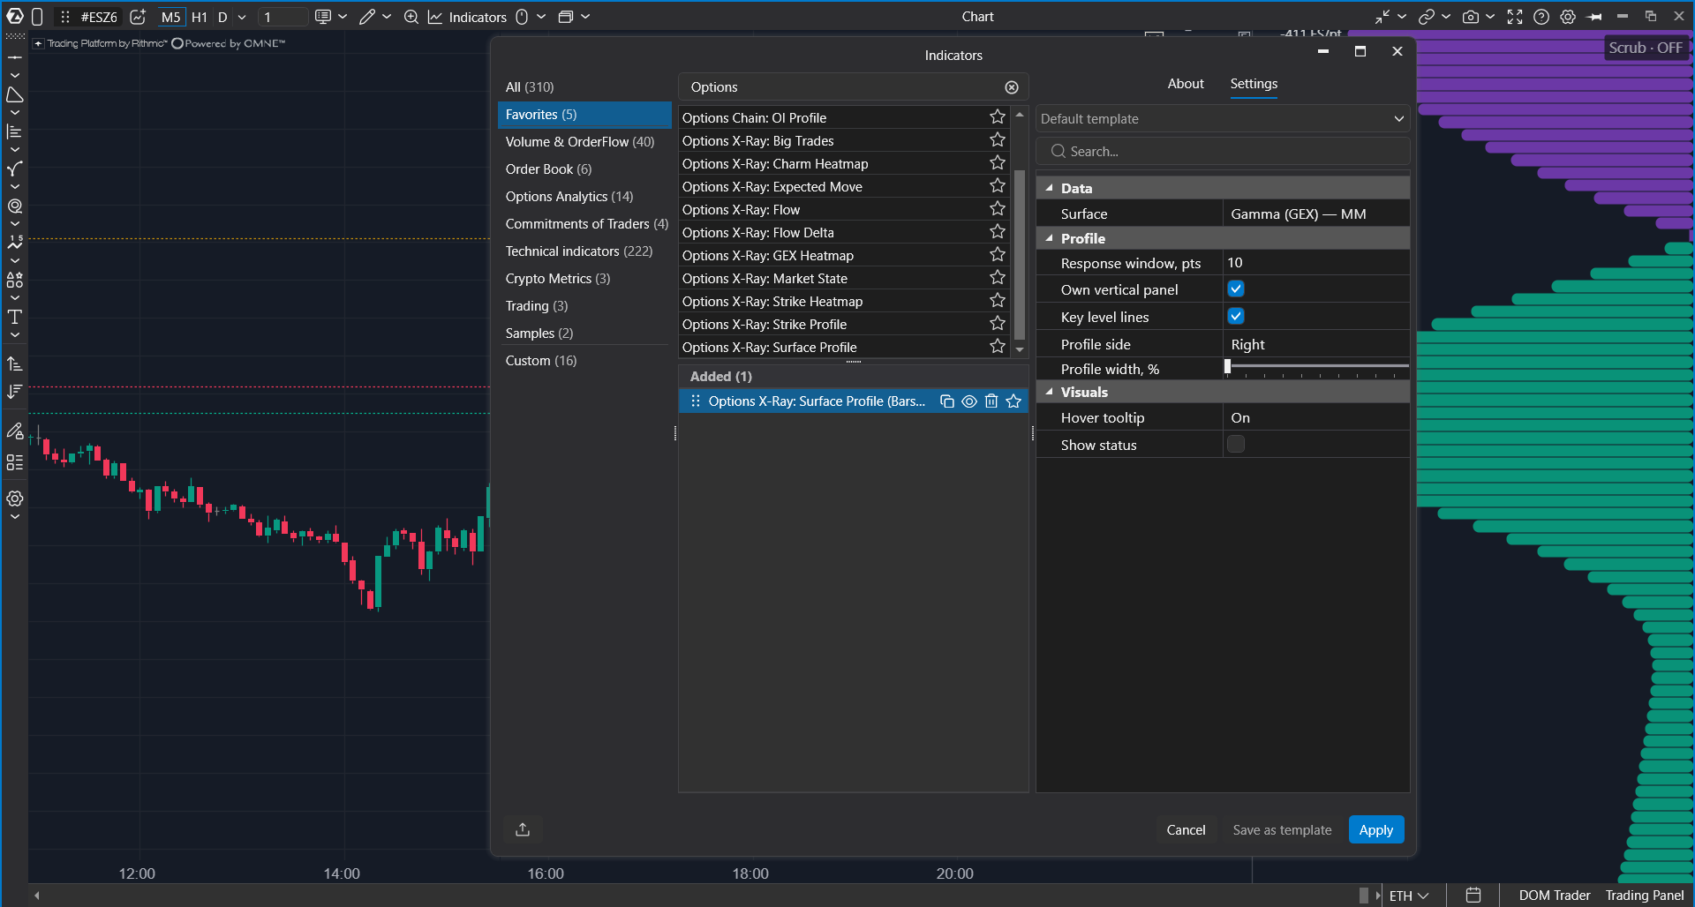Toggle visibility of added Surface Profile indicator
The height and width of the screenshot is (907, 1695).
point(968,401)
